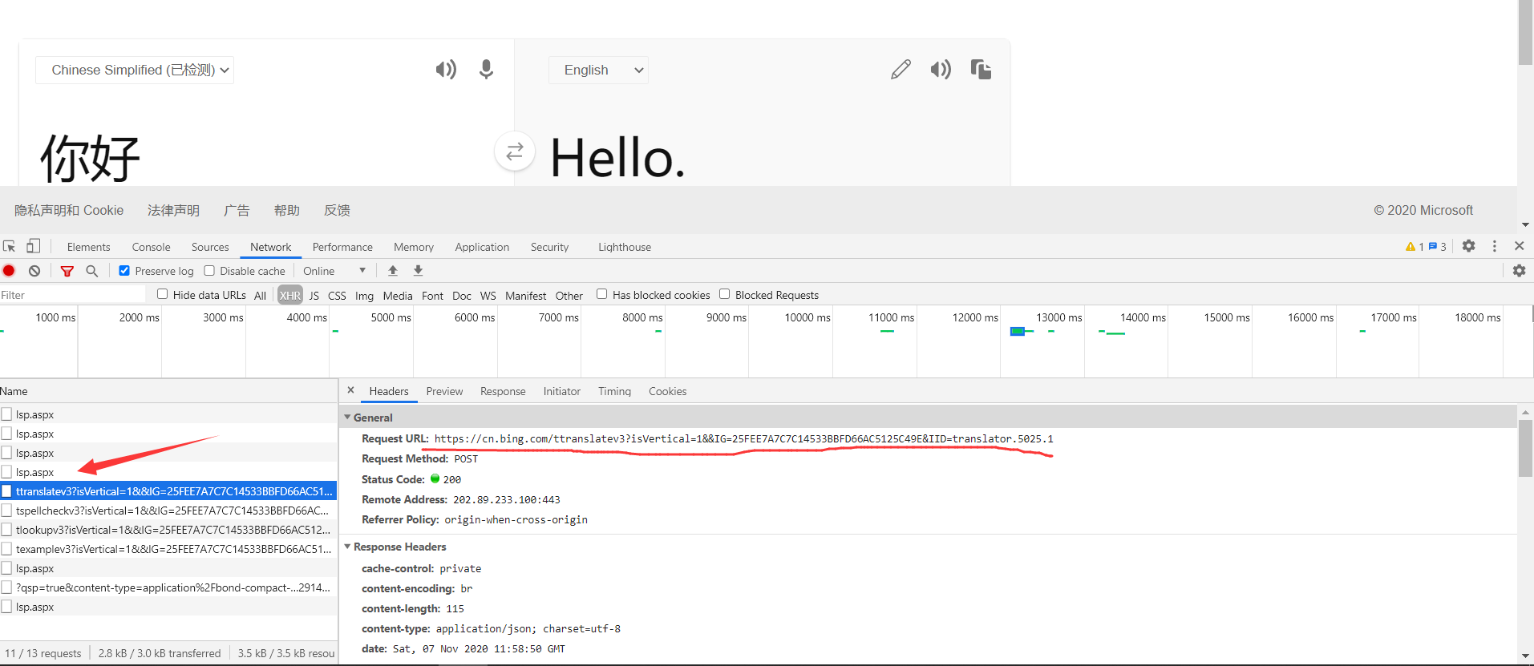Image resolution: width=1534 pixels, height=666 pixels.
Task: Show the Cookies tab of request
Action: [667, 391]
